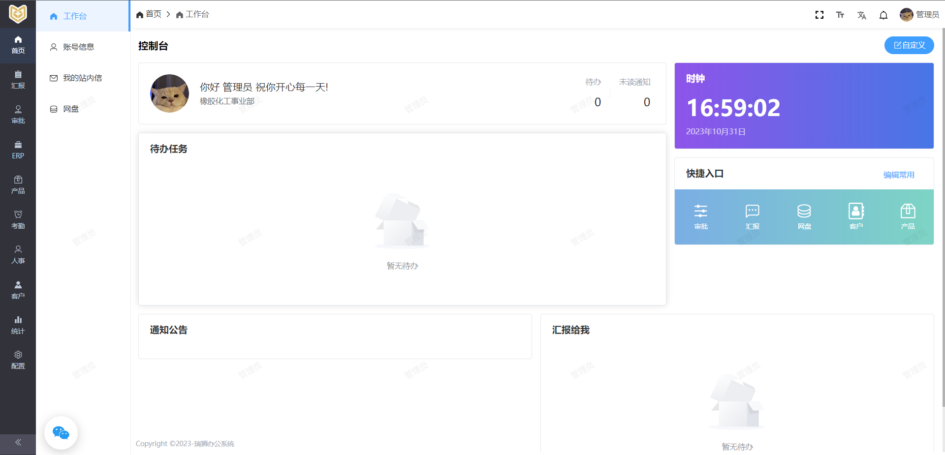Click the 自定义 button

point(909,45)
